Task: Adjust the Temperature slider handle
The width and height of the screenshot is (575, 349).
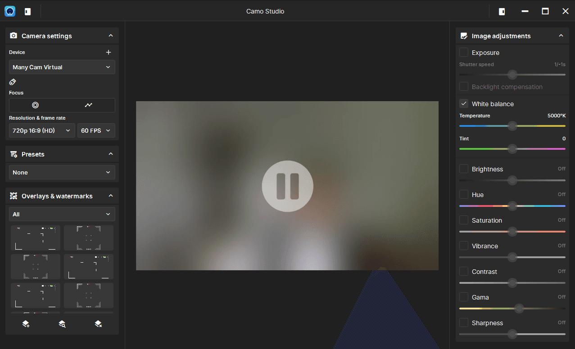Action: tap(512, 126)
